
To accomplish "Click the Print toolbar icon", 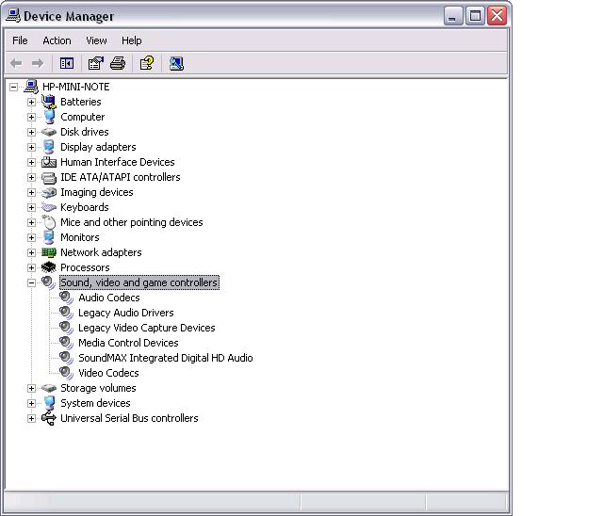I will [118, 63].
